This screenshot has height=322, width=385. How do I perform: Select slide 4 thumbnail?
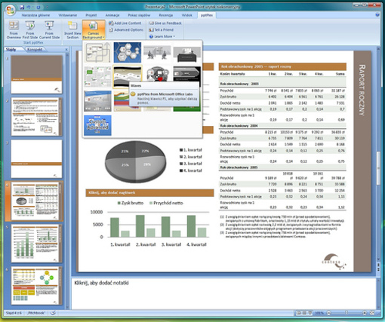36,201
